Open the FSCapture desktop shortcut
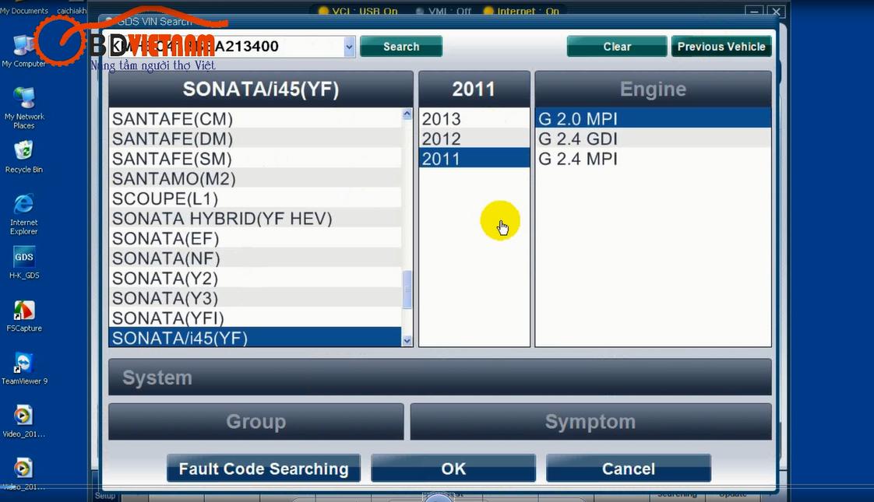Screen dimensions: 874x502 [x=24, y=316]
